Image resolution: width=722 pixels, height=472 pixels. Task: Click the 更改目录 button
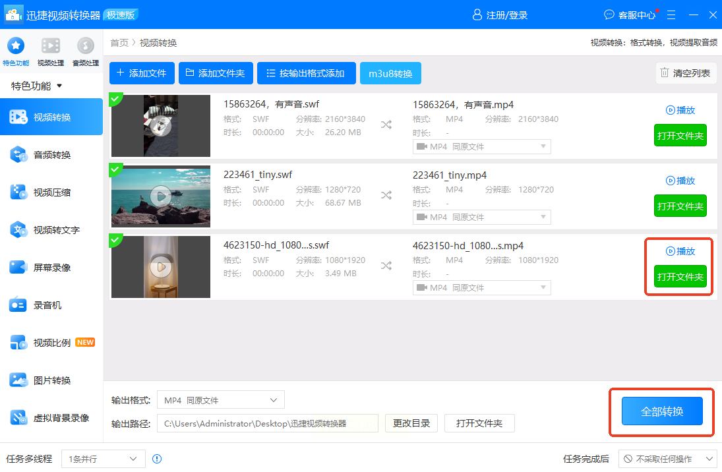[411, 423]
